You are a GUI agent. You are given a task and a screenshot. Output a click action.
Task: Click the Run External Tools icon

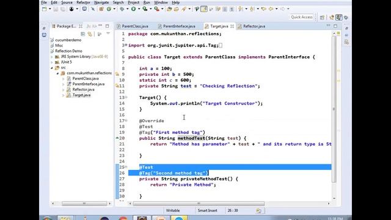tap(156, 9)
